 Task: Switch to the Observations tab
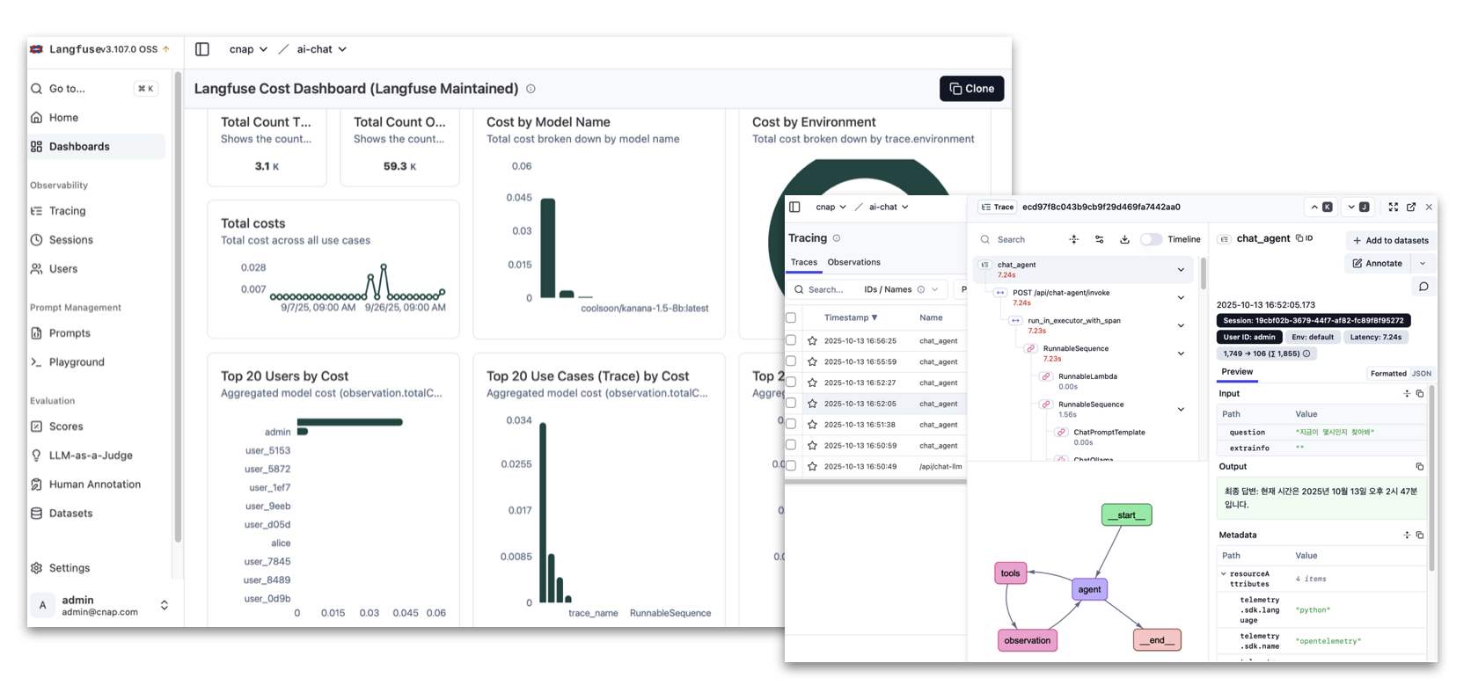853,262
